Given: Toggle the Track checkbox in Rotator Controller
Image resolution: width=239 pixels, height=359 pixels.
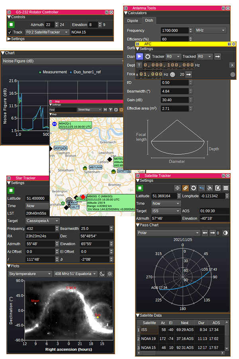Looking at the screenshot, I should click(10, 32).
